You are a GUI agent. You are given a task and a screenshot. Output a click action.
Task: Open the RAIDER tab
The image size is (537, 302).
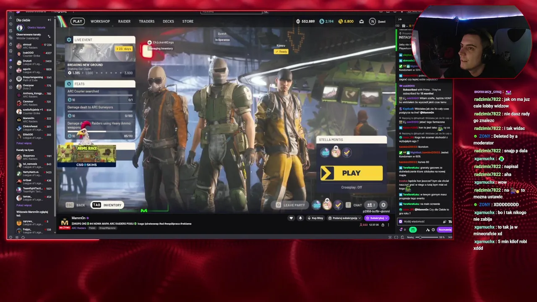[x=124, y=21]
